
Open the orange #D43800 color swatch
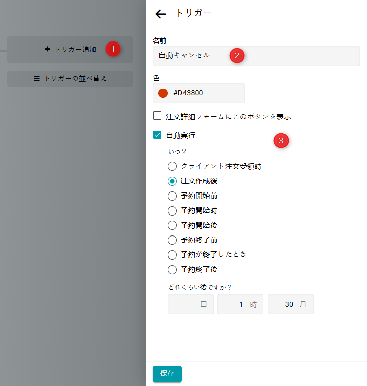[163, 93]
